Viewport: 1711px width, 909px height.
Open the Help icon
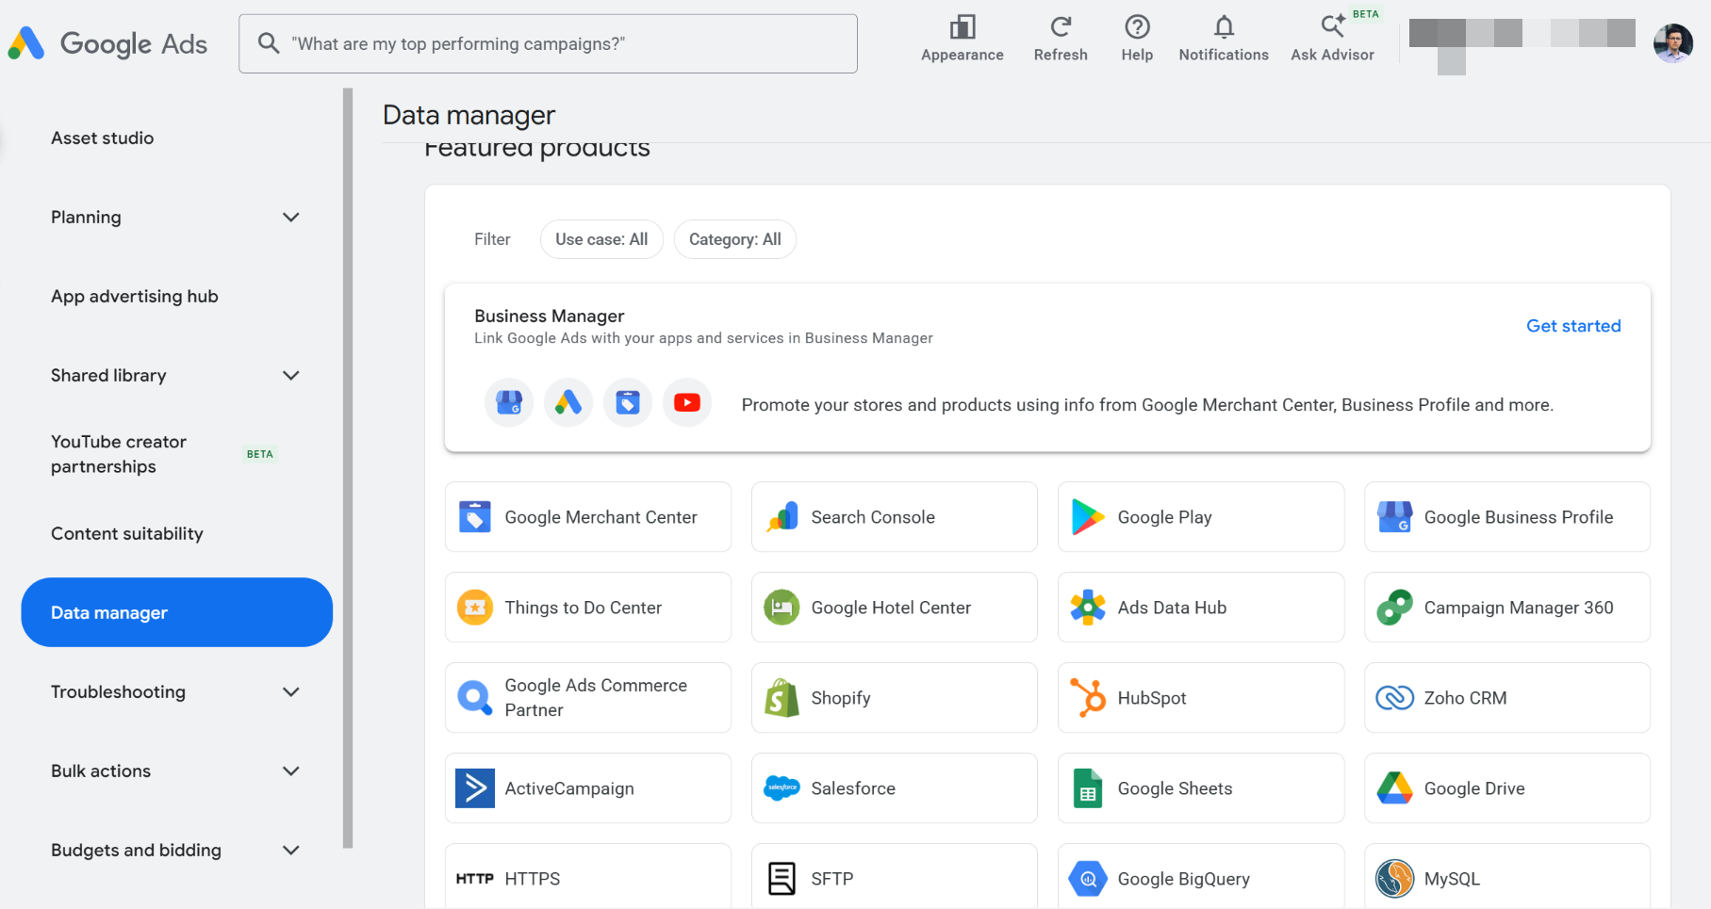click(x=1137, y=26)
